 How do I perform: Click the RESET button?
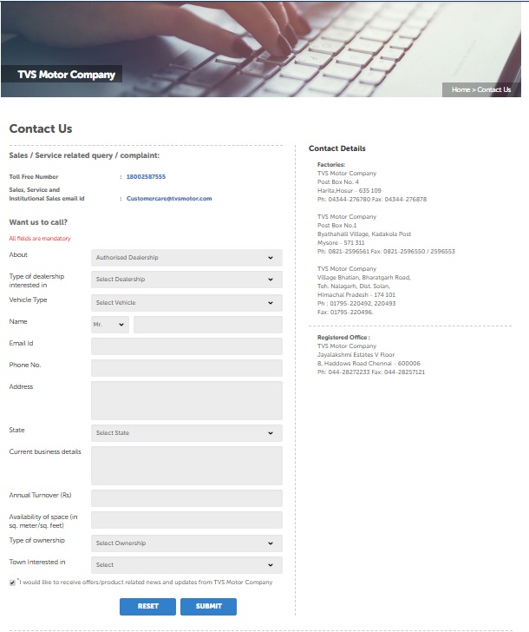pyautogui.click(x=147, y=607)
